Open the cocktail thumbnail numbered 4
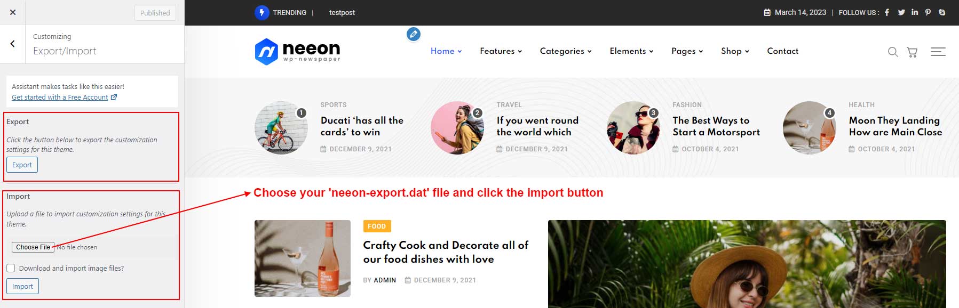This screenshot has height=308, width=959. click(x=810, y=128)
